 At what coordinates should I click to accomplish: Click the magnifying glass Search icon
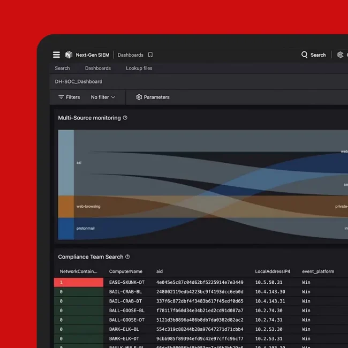(304, 55)
